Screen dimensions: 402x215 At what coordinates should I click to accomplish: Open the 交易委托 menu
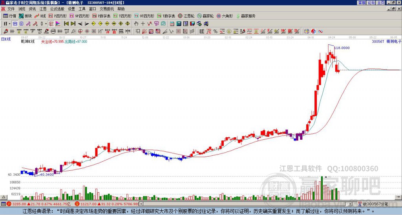click(x=107, y=9)
